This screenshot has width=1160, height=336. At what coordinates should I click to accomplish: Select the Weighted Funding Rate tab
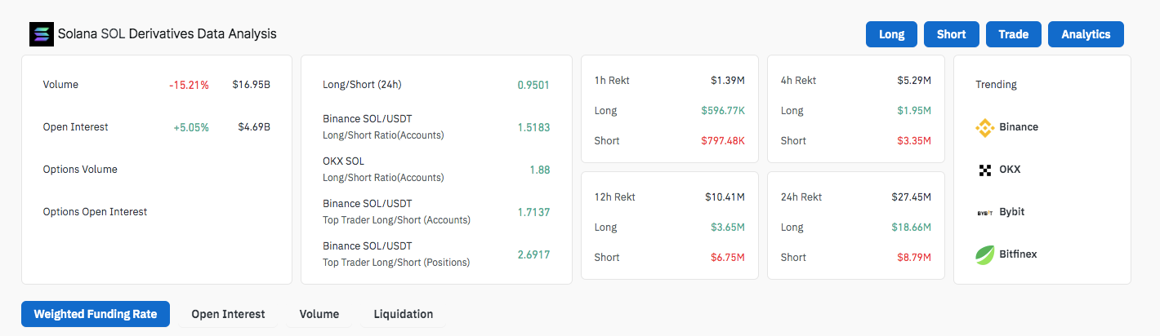pos(95,314)
